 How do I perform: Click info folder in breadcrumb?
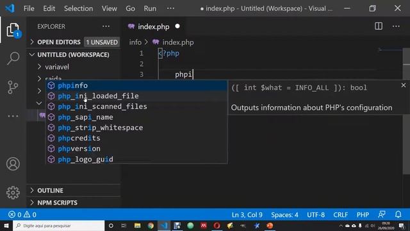click(135, 42)
